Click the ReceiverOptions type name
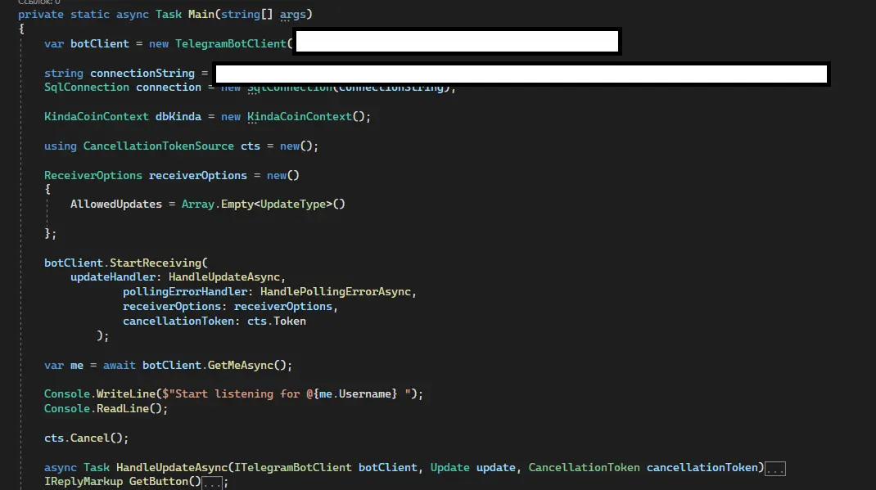The height and width of the screenshot is (490, 876). [93, 175]
